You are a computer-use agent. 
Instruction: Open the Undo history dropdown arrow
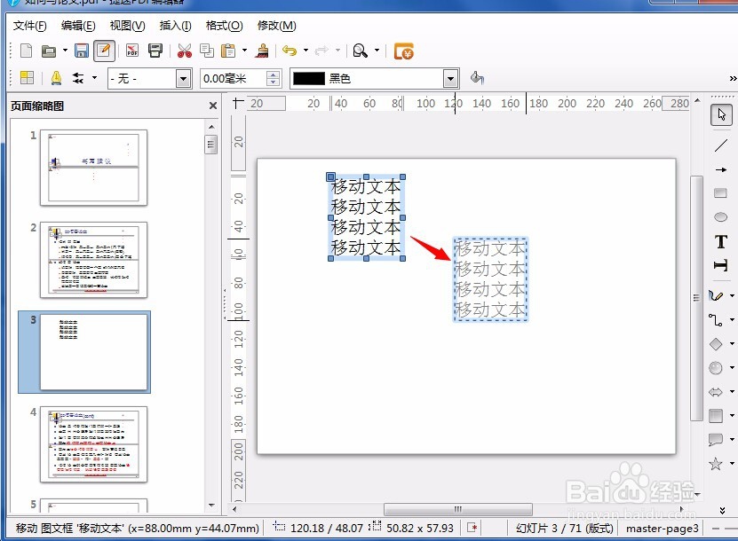click(x=306, y=51)
